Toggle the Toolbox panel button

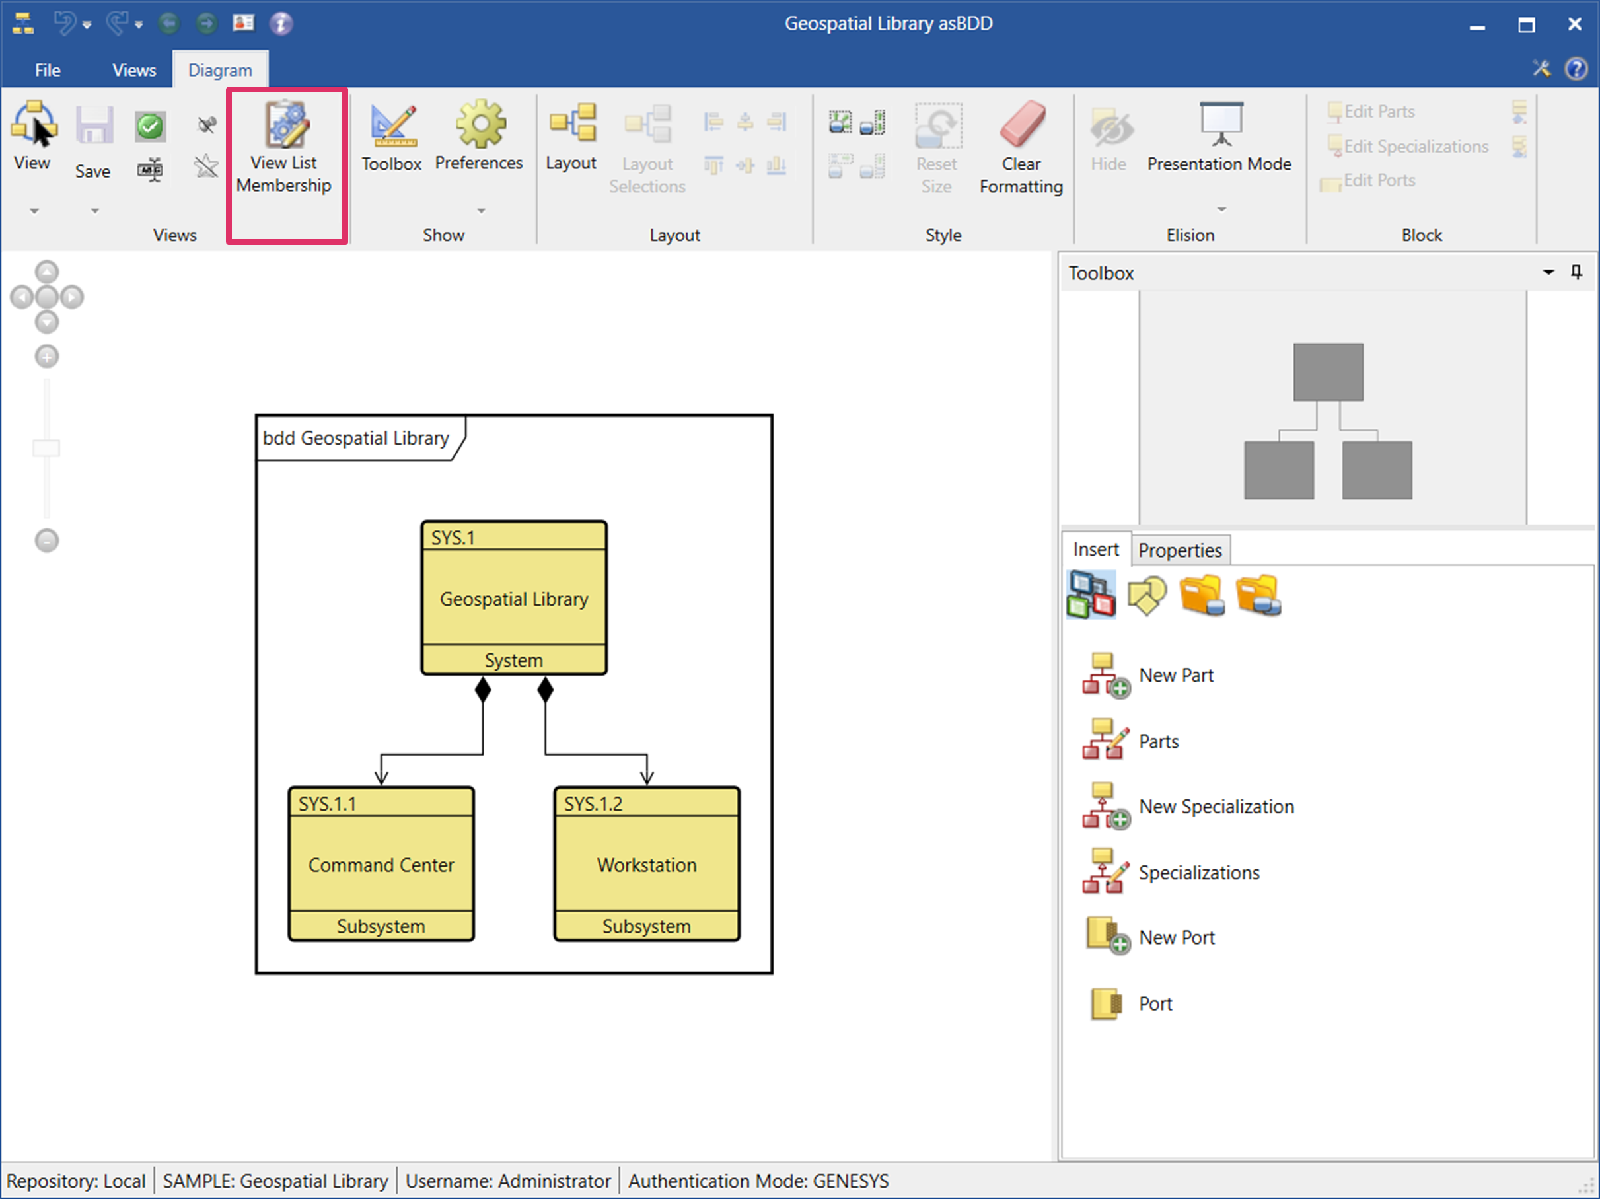(391, 137)
